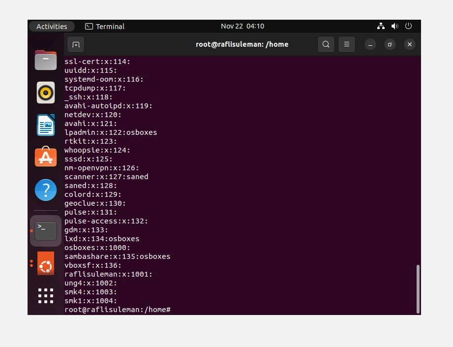Open the terminal hamburger menu

click(x=347, y=44)
